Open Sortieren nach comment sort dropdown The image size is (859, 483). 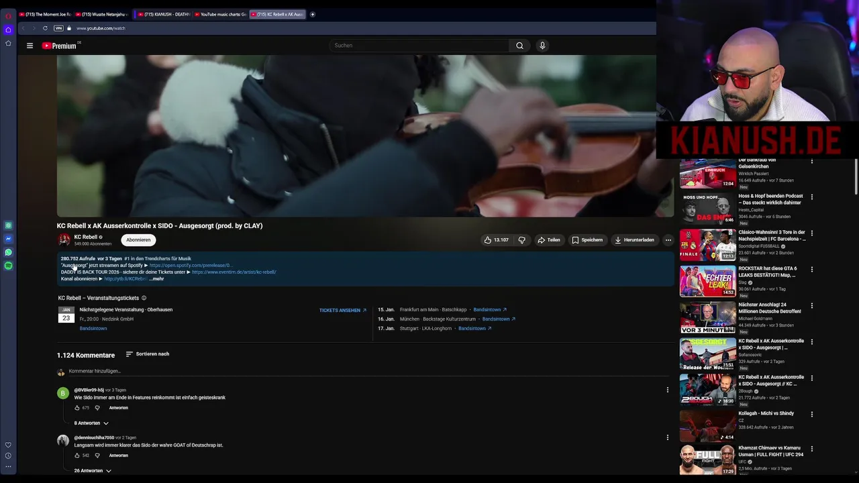tap(147, 354)
